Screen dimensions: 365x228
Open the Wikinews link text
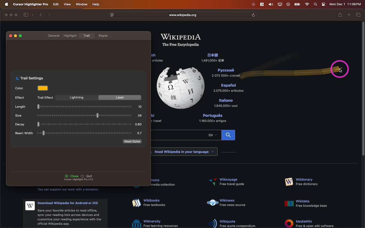(x=227, y=200)
